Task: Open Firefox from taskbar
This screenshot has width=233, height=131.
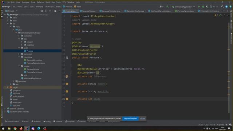Action: 21,128
